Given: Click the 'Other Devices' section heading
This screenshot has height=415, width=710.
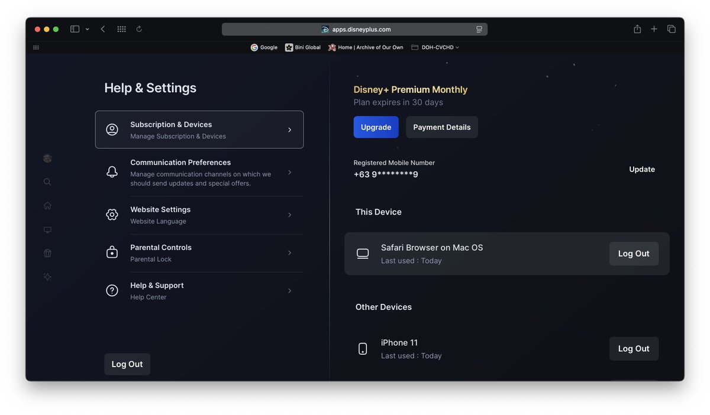Looking at the screenshot, I should (x=383, y=307).
